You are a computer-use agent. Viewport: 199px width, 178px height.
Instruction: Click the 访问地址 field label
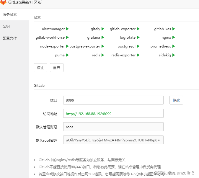click(50, 114)
